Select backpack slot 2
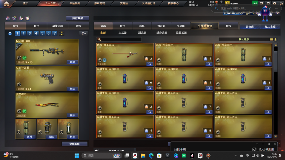This screenshot has height=160, width=285. click(x=23, y=33)
